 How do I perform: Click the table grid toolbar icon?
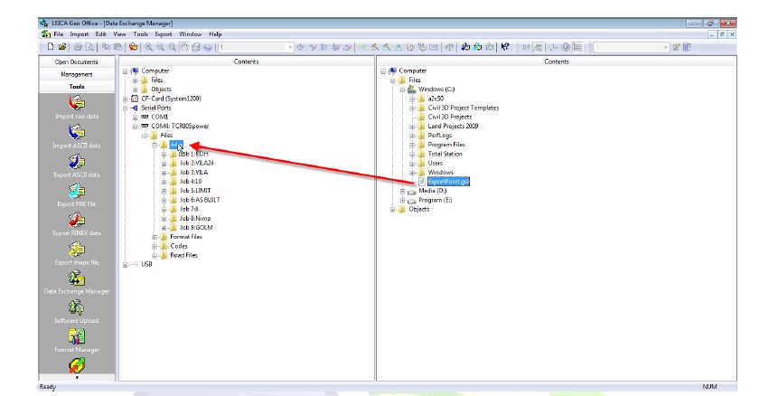pos(577,47)
